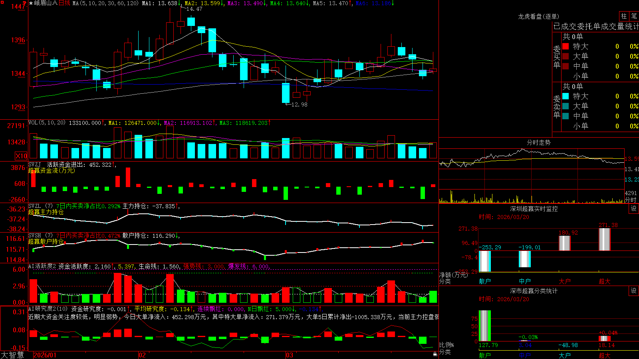Click the SVZJ indicator label
The height and width of the screenshot is (359, 639).
(x=35, y=164)
